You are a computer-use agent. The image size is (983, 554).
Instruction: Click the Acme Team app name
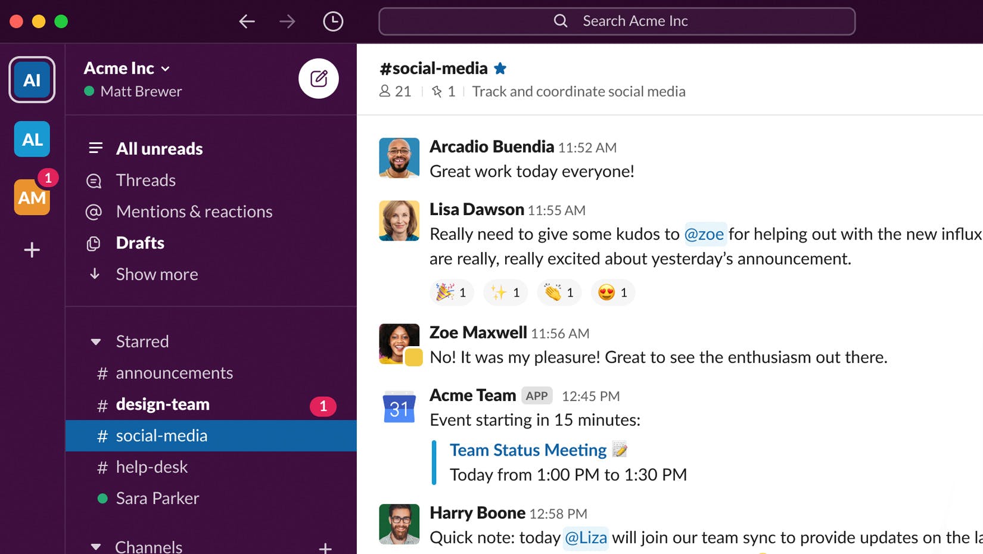pos(472,396)
